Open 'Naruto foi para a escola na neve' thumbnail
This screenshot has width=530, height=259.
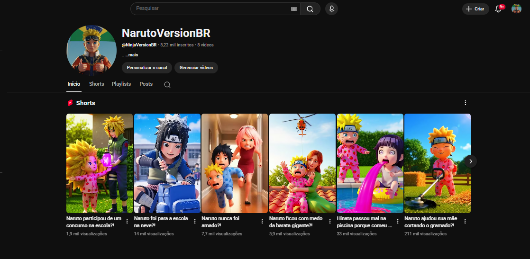click(167, 163)
